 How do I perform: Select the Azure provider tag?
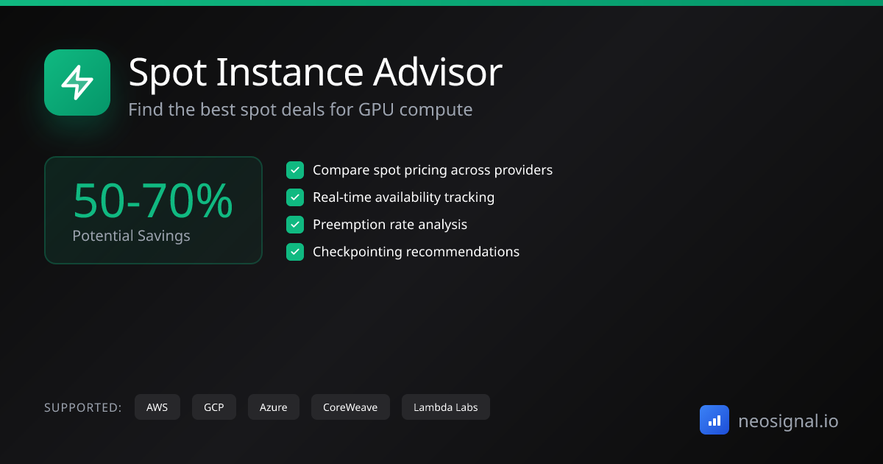coord(274,407)
